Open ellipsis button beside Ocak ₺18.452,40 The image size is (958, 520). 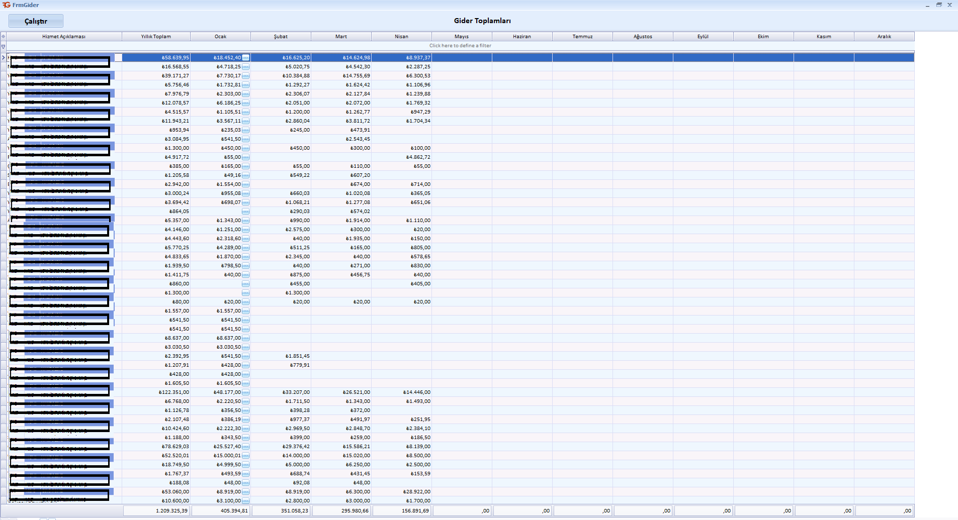click(245, 58)
